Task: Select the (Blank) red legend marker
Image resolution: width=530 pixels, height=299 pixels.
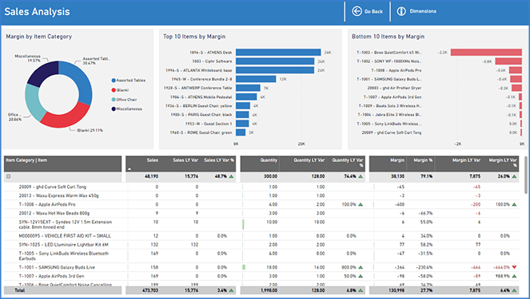Action: point(114,90)
